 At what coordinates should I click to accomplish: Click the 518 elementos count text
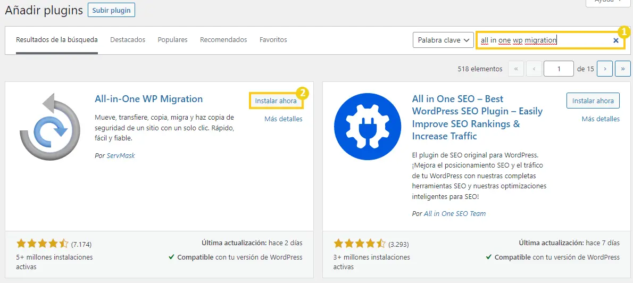pos(480,69)
